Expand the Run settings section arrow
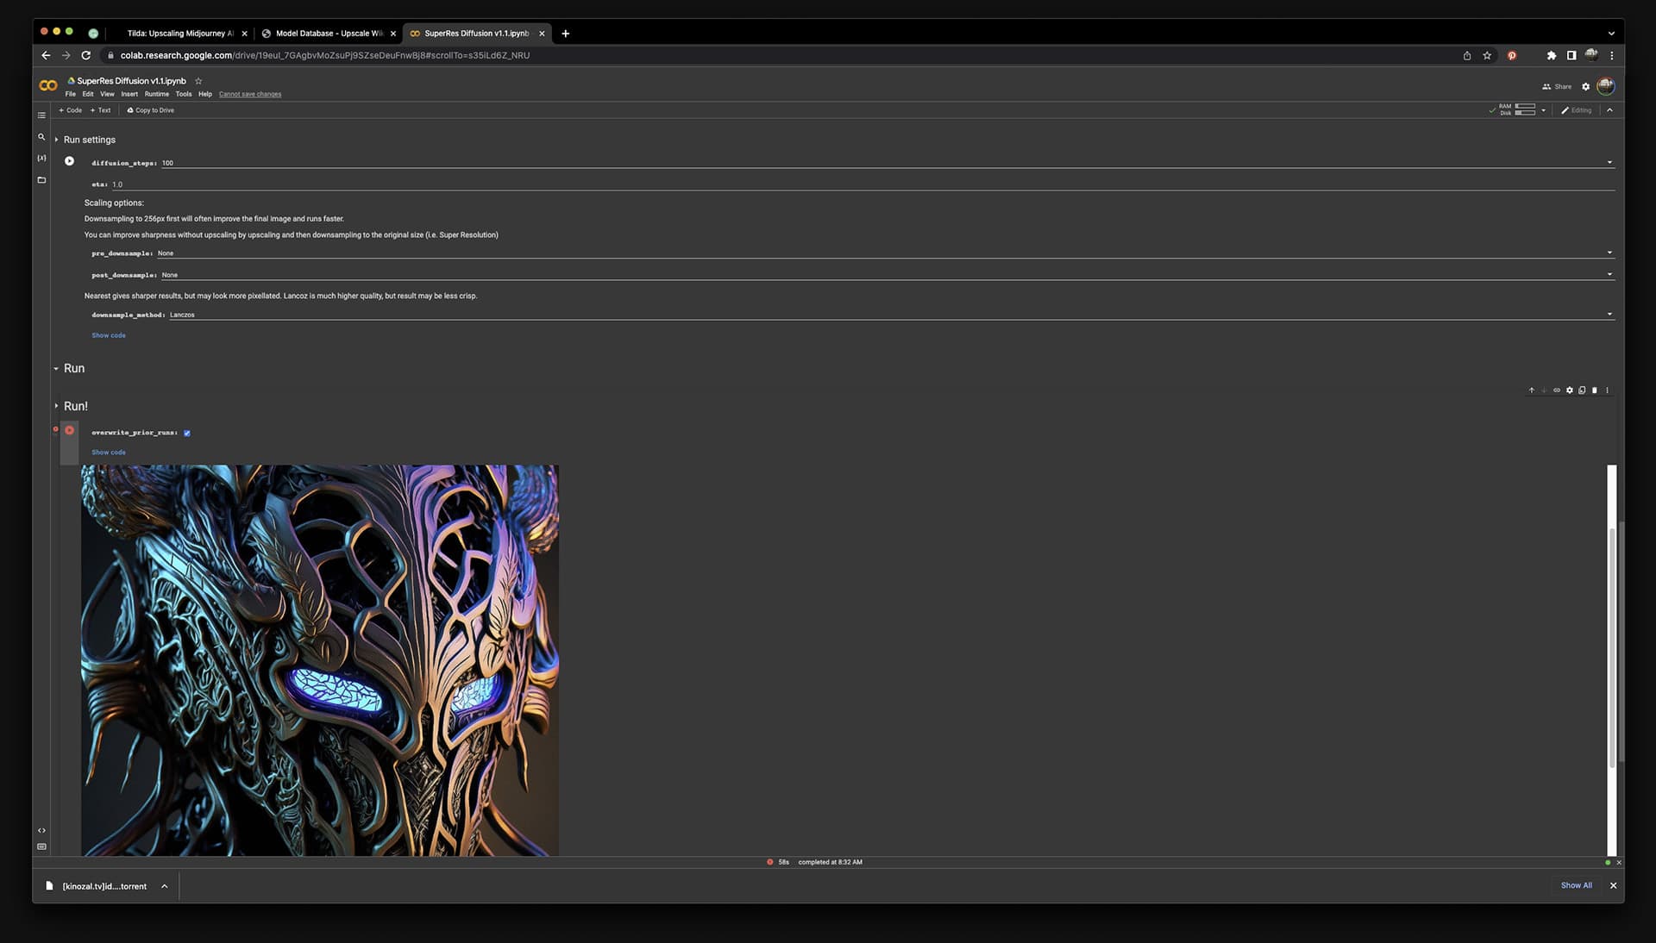 coord(56,140)
